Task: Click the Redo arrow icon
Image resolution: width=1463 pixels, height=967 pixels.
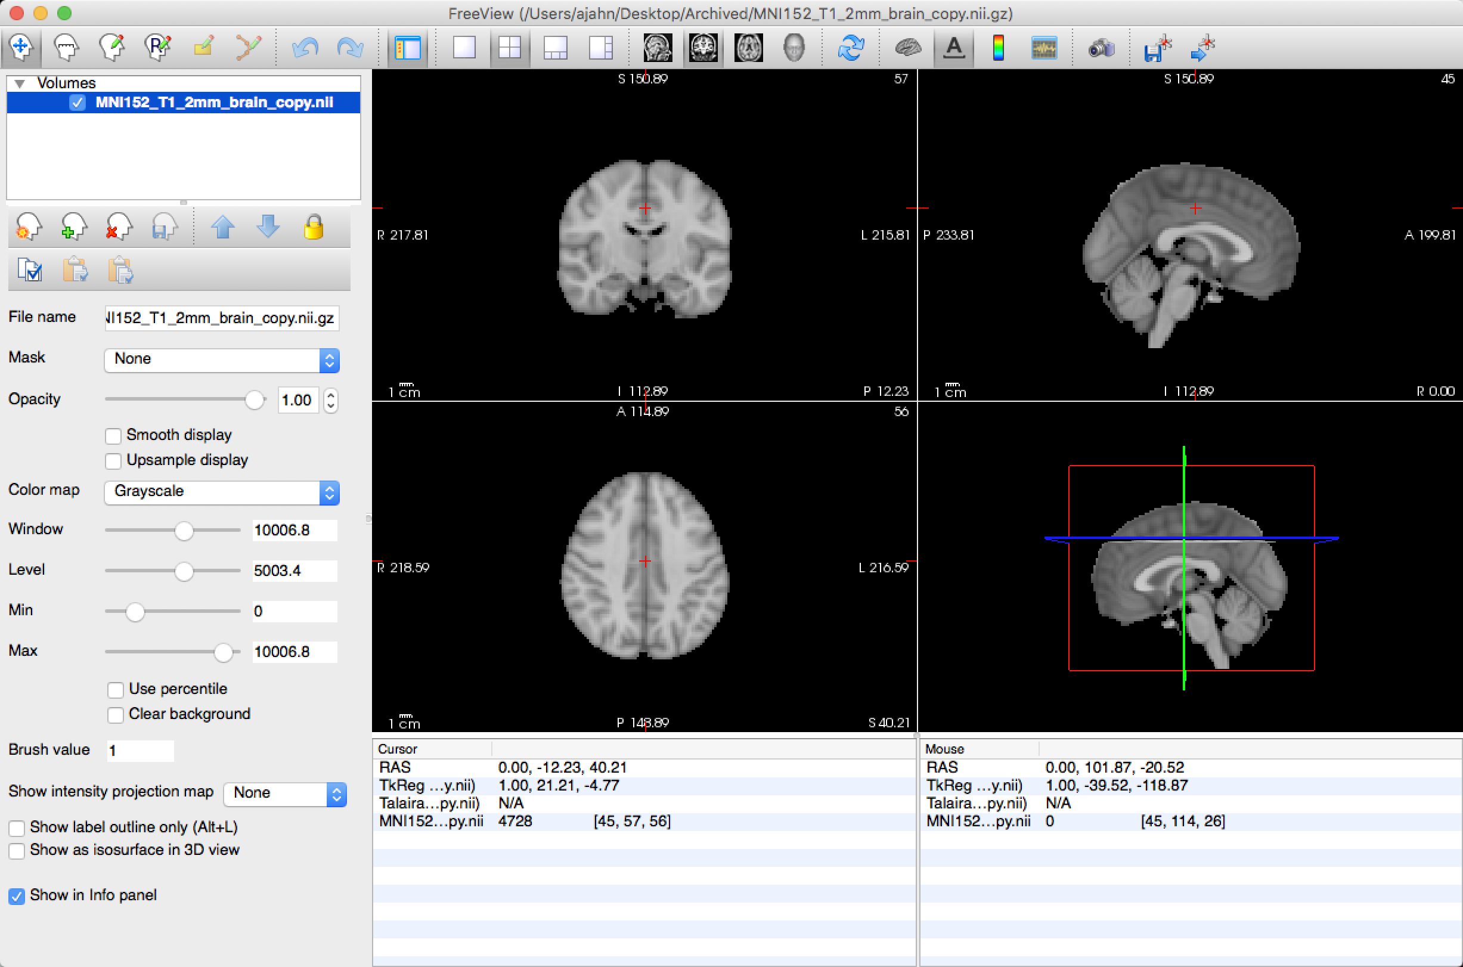Action: (x=350, y=48)
